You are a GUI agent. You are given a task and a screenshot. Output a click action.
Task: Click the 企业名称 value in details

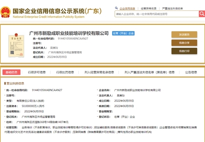click(137, 90)
